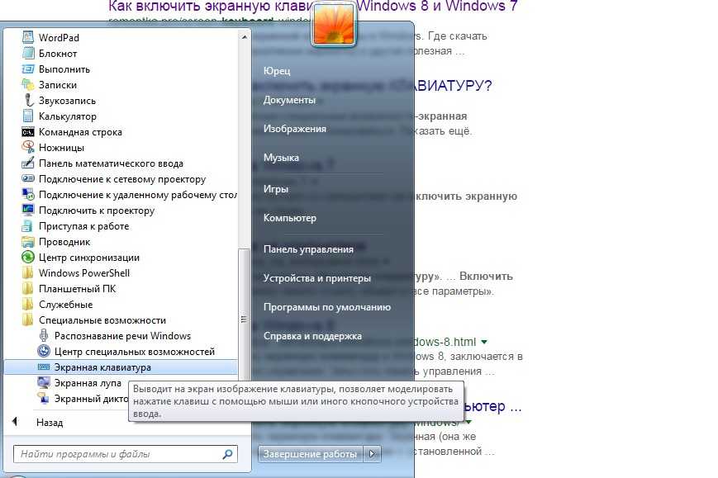Launch WordPad by its label

[x=59, y=37]
